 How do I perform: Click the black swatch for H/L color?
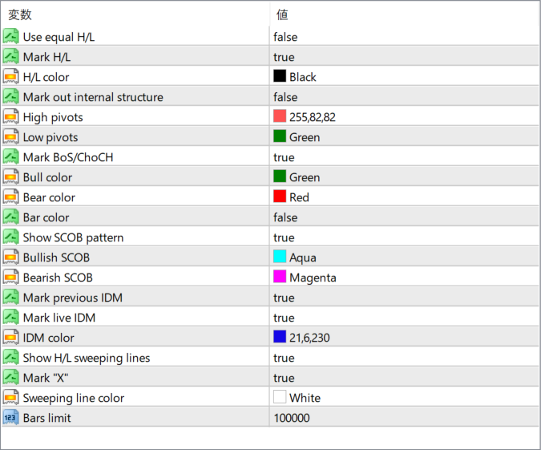(280, 76)
